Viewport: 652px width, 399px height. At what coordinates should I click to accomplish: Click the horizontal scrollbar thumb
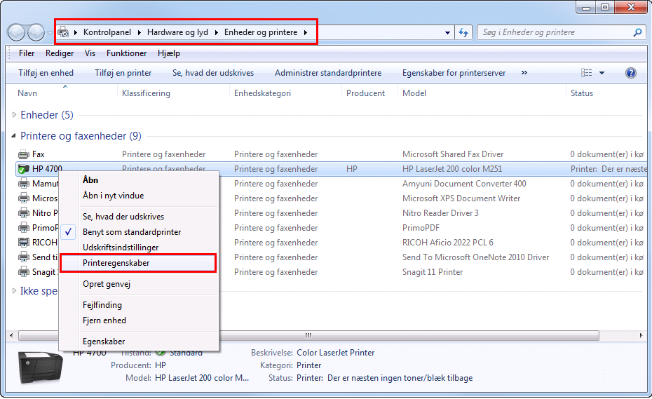pyautogui.click(x=308, y=335)
